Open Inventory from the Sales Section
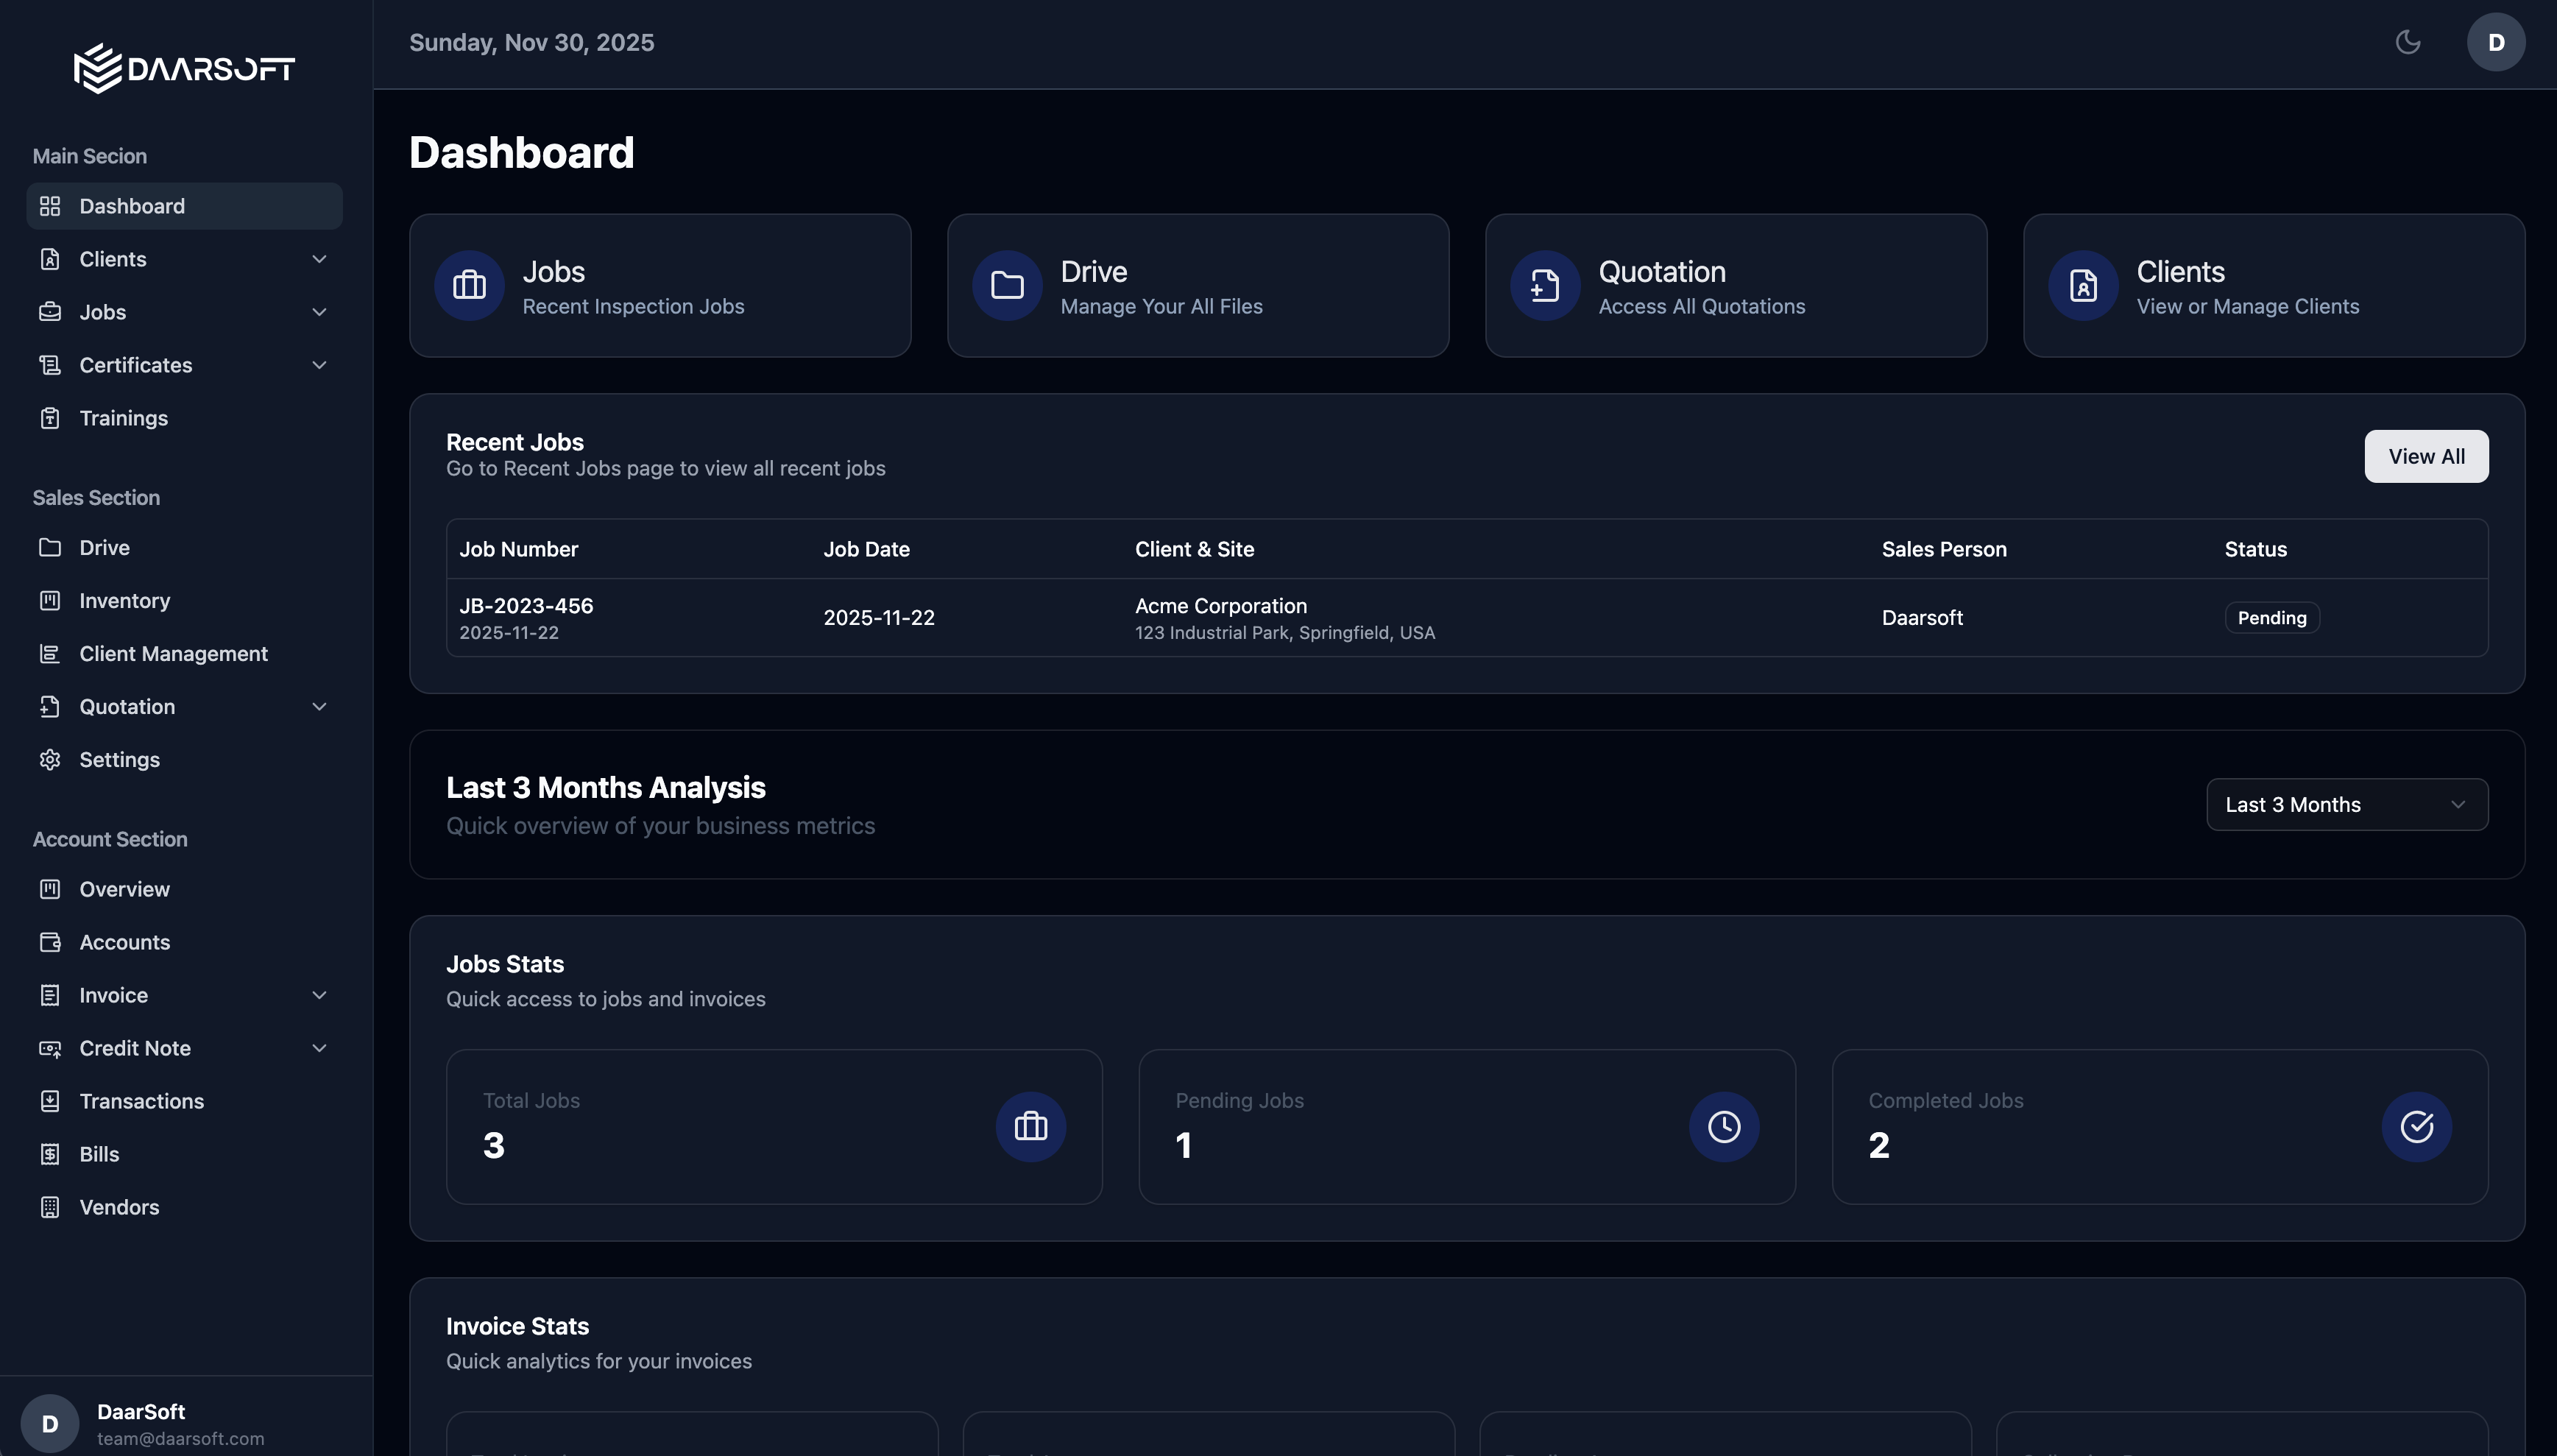The height and width of the screenshot is (1456, 2557). (x=125, y=600)
